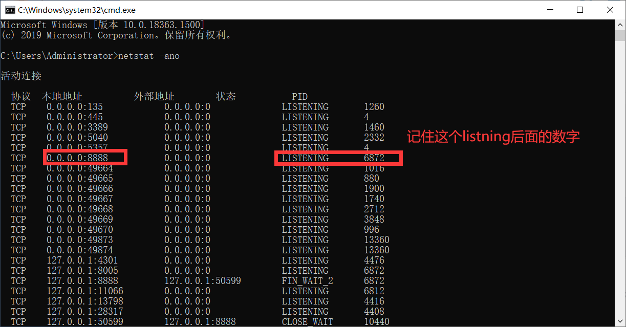Click local address 0.0.0.0:49873
Image resolution: width=626 pixels, height=327 pixels.
tap(80, 240)
